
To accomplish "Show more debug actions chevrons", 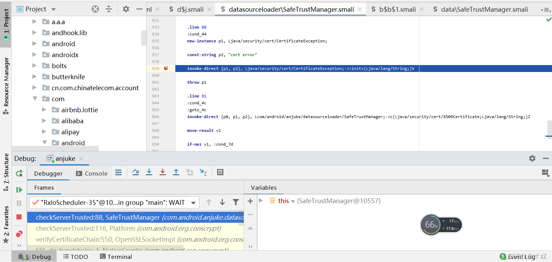I will [x=19, y=245].
